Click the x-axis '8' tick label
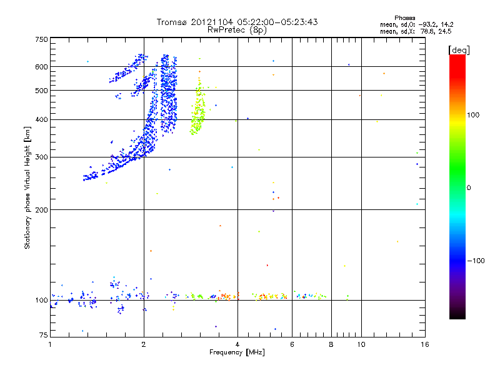The width and height of the screenshot is (500, 375). tap(331, 344)
